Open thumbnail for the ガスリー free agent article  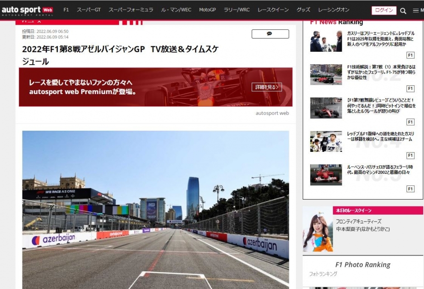(x=326, y=41)
